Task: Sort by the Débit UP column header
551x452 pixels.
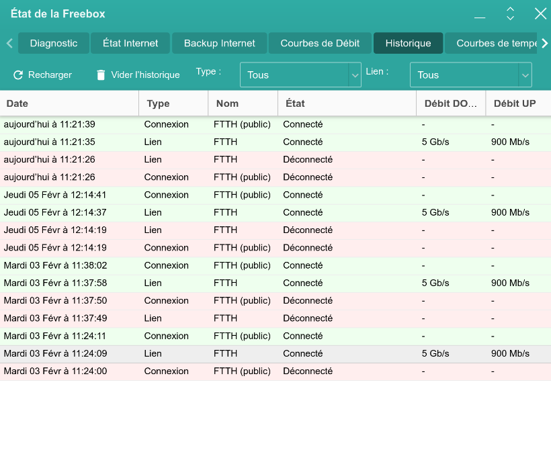Action: tap(518, 103)
